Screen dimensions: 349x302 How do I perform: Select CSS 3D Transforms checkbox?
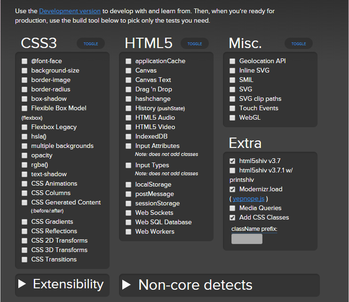click(24, 250)
